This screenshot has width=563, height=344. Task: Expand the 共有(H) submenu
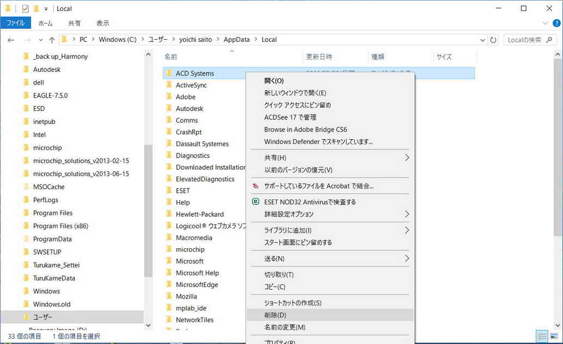(406, 158)
